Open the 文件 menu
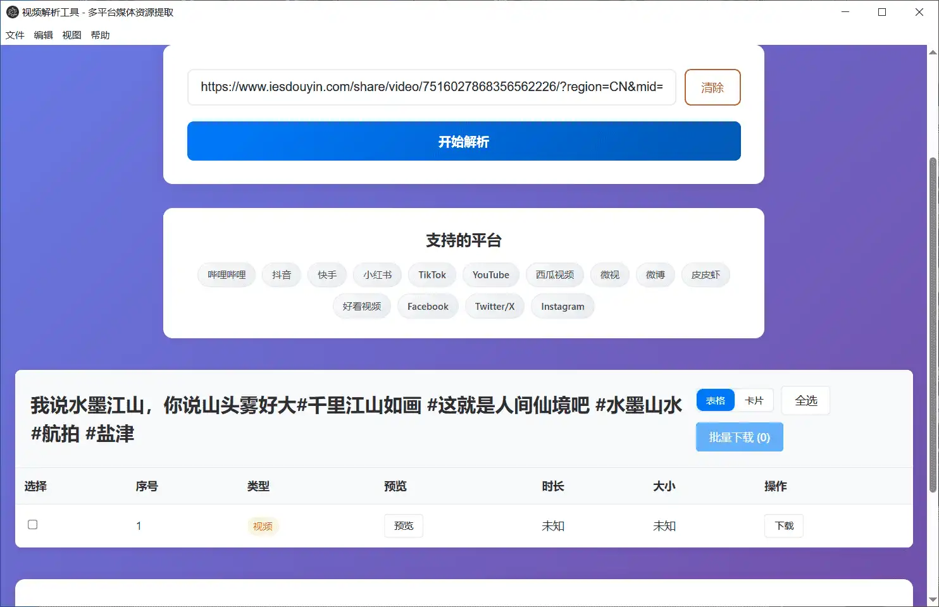Viewport: 939px width, 607px height. 15,35
